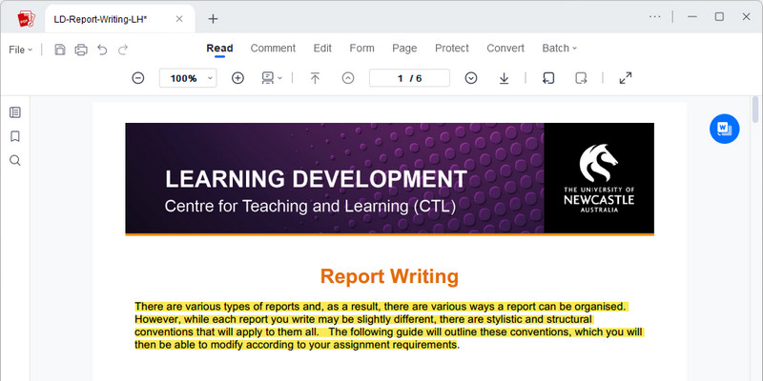This screenshot has height=381, width=763.
Task: Switch to the Comment tab
Action: [273, 49]
